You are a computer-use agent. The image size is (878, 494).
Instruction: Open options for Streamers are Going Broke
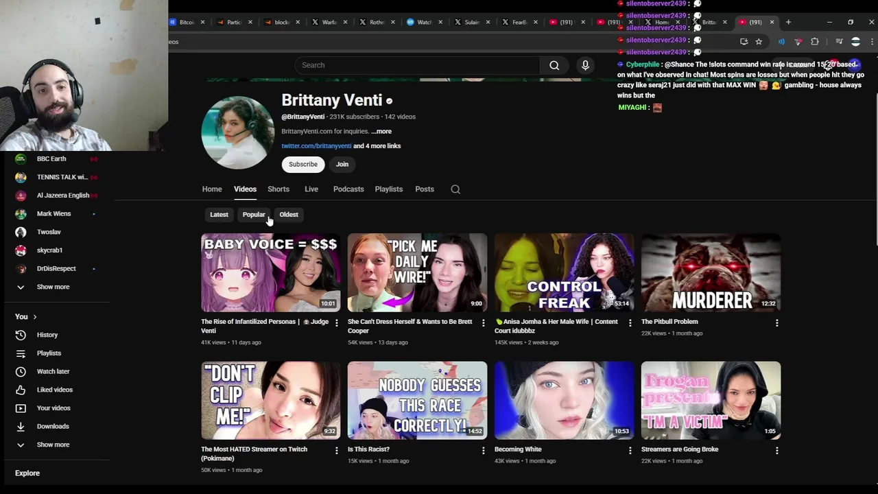tap(776, 450)
